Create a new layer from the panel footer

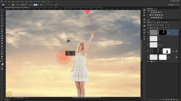coord(174,100)
